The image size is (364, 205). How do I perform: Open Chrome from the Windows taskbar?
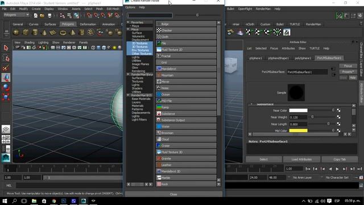(x=54, y=201)
